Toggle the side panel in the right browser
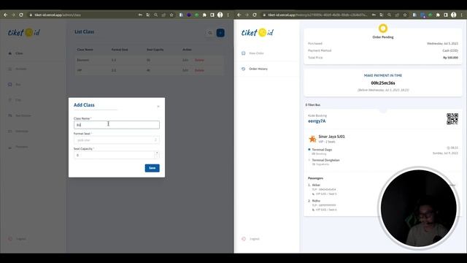467x263 pixels. [x=446, y=15]
